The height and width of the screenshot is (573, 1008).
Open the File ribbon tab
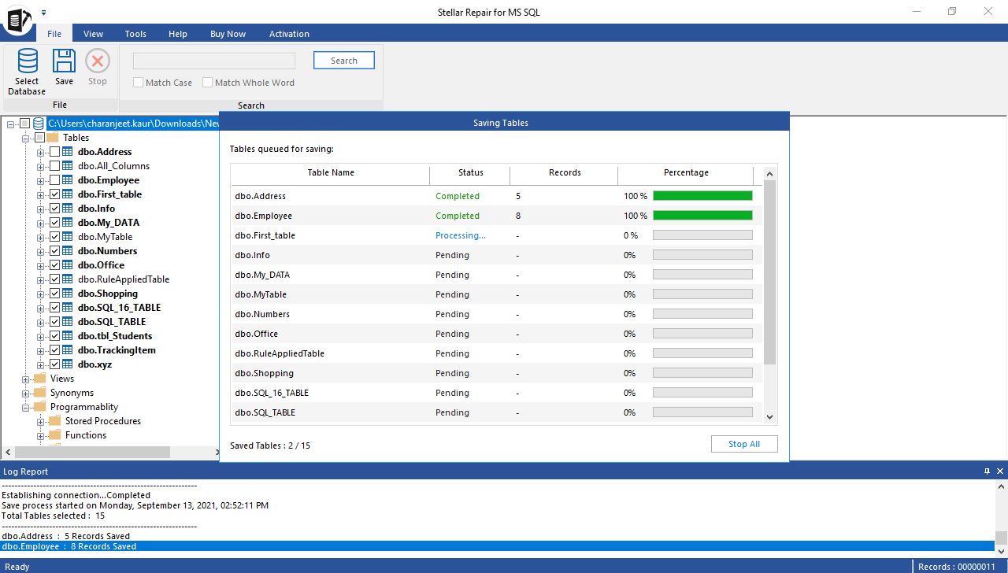[x=54, y=34]
